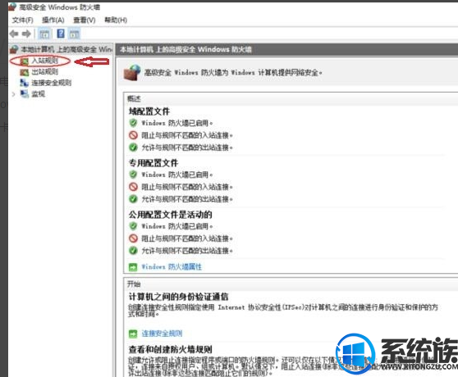458x377 pixels.
Task: Click the 开始 section header
Action: (134, 284)
